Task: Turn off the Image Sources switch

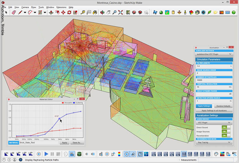Action: click(226, 131)
